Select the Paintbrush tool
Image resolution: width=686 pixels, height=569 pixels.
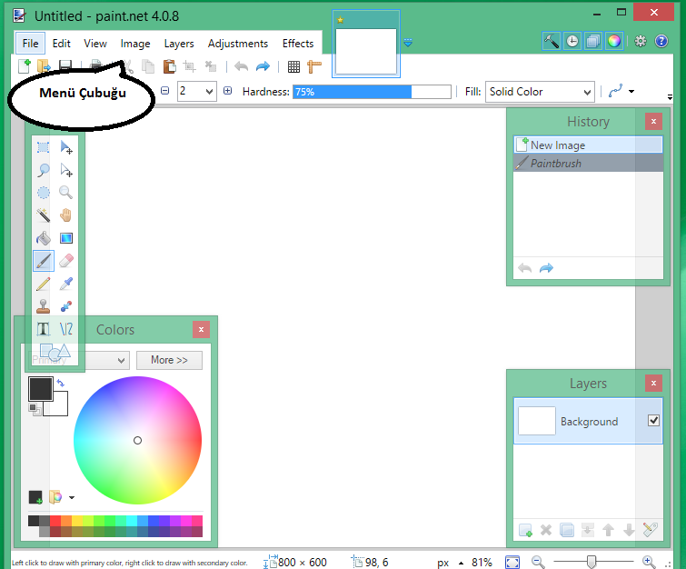tap(43, 261)
